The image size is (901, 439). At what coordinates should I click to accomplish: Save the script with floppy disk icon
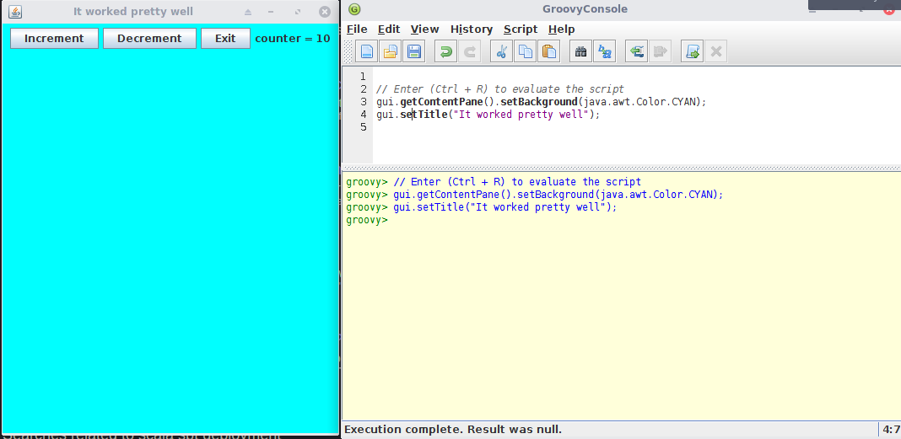click(x=413, y=51)
